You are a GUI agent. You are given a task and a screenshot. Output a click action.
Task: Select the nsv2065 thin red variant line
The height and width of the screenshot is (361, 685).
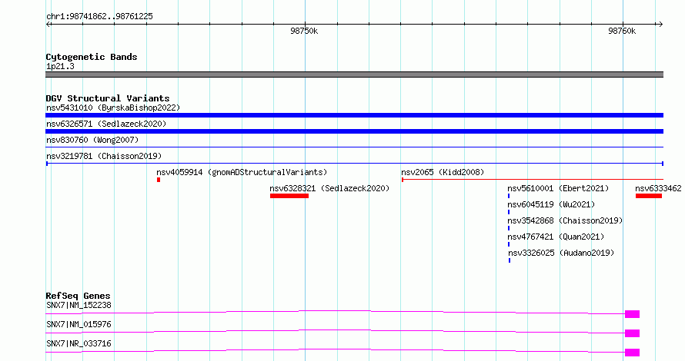(x=533, y=180)
